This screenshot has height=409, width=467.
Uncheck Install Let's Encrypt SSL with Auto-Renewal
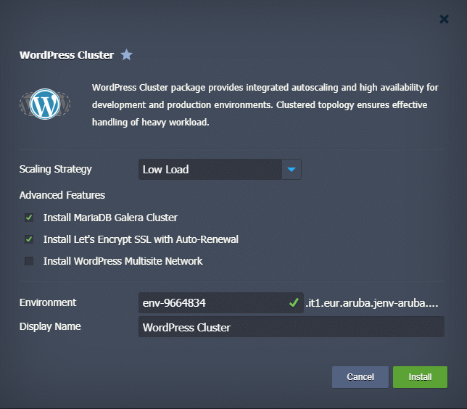tap(29, 239)
